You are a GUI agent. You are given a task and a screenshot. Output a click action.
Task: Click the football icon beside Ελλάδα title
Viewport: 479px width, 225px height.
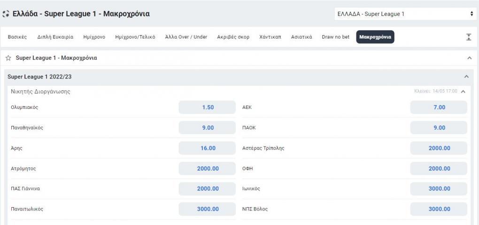point(6,14)
